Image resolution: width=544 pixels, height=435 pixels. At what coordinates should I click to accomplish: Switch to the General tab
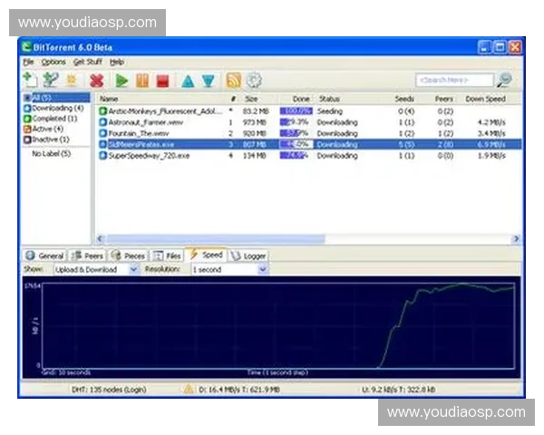(44, 256)
